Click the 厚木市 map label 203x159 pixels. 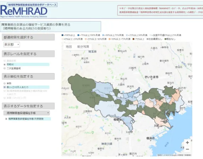118,139
